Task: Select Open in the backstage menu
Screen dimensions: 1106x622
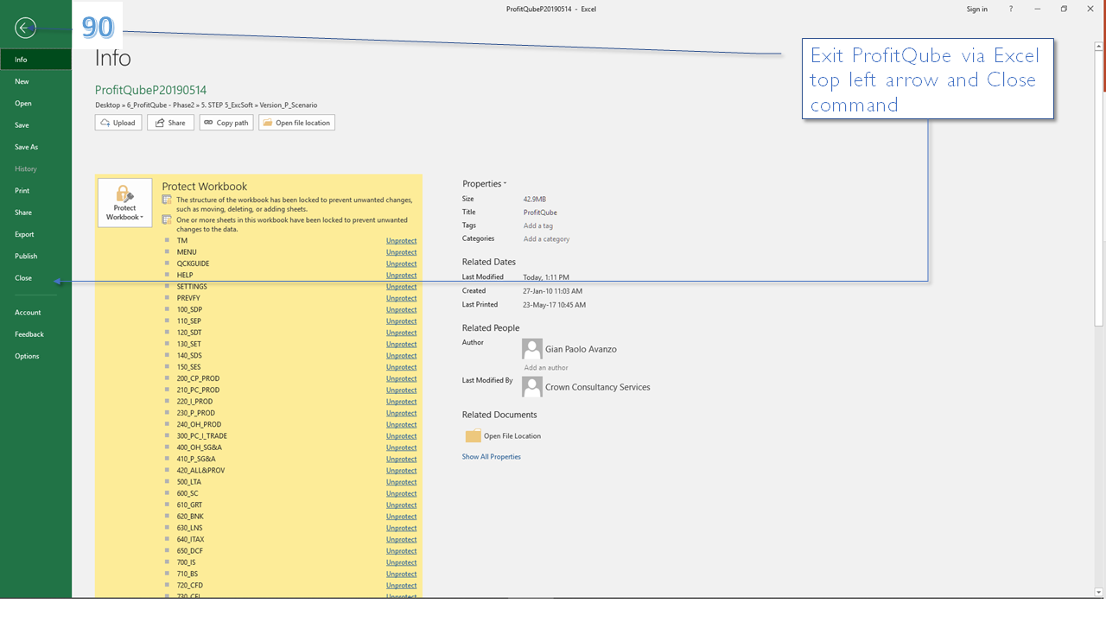Action: [35, 104]
